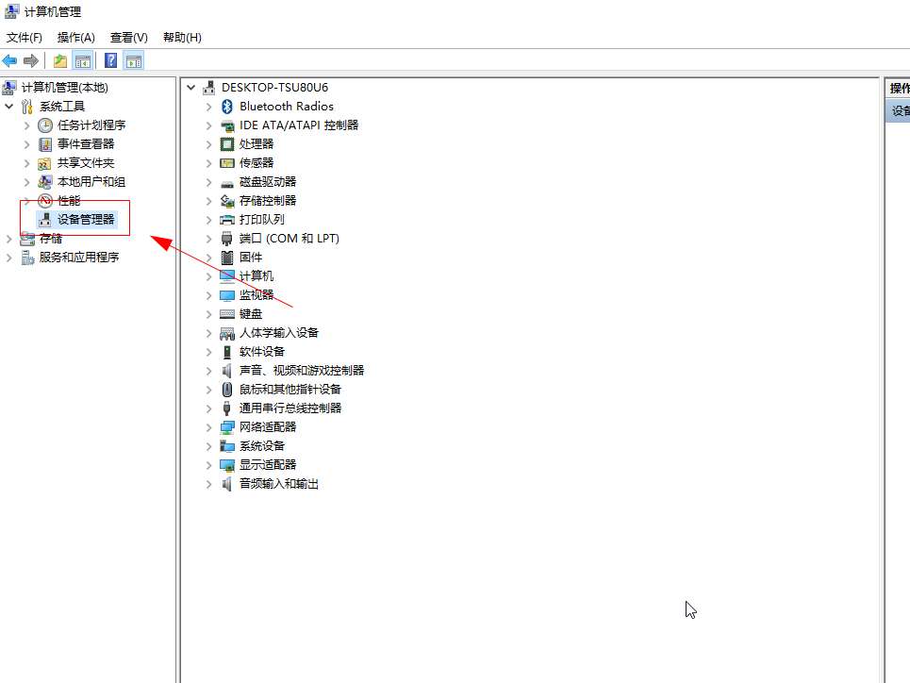The width and height of the screenshot is (910, 683).
Task: Collapse the 系统工具 tree node
Action: [8, 107]
